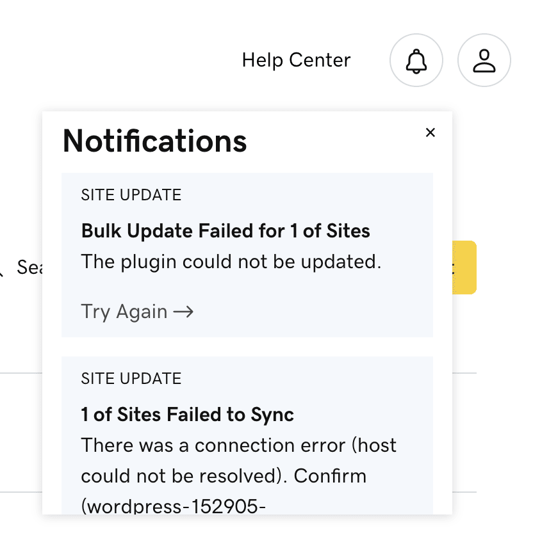Click the search magnifier icon at left edge
This screenshot has height=535, width=533.
pos(1,272)
